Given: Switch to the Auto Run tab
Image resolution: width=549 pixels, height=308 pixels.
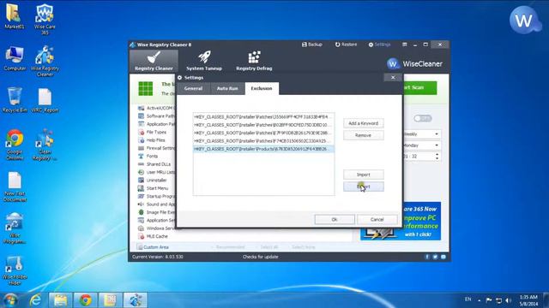Looking at the screenshot, I should point(227,88).
